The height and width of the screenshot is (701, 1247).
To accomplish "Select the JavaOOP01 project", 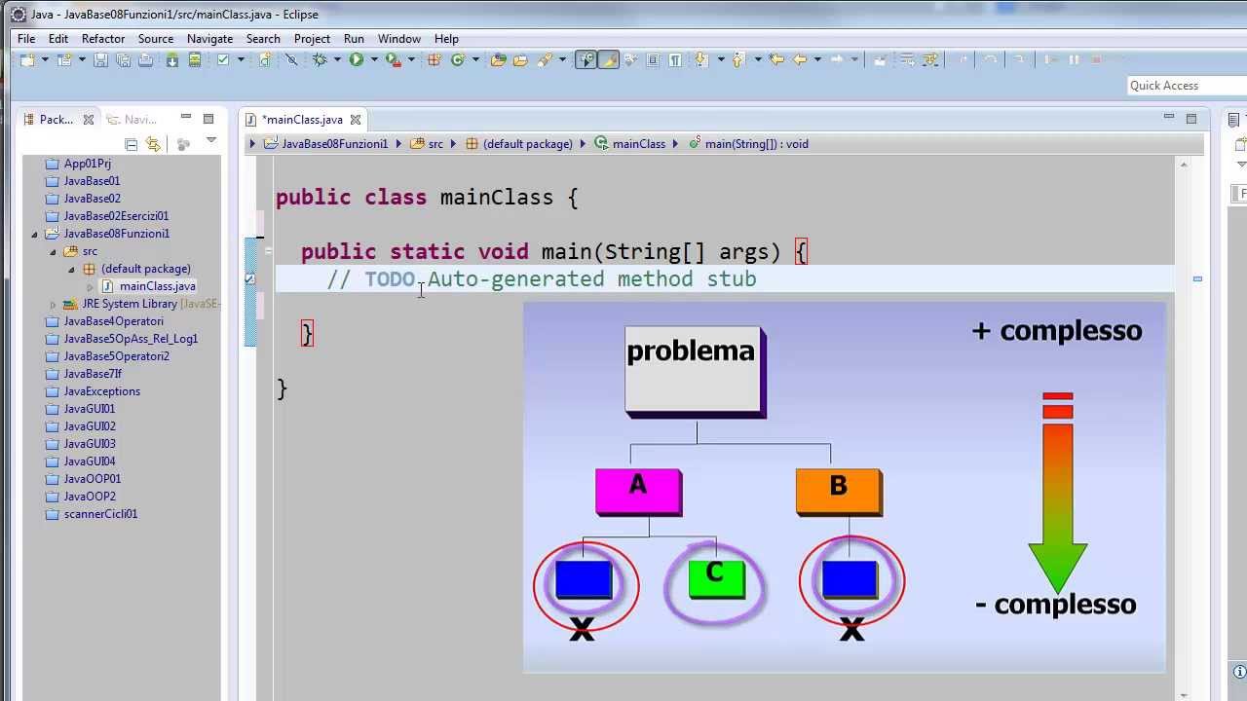I will tap(92, 479).
